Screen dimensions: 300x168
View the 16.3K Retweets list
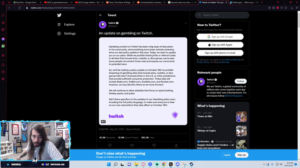tap(107, 138)
